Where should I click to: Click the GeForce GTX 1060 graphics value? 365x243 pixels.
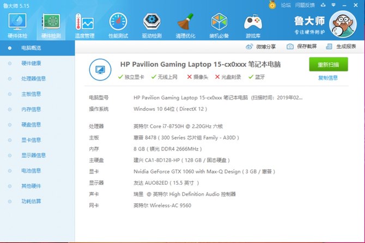[x=204, y=172]
